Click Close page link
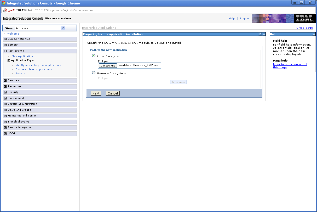The height and width of the screenshot is (212, 317). pos(304,28)
